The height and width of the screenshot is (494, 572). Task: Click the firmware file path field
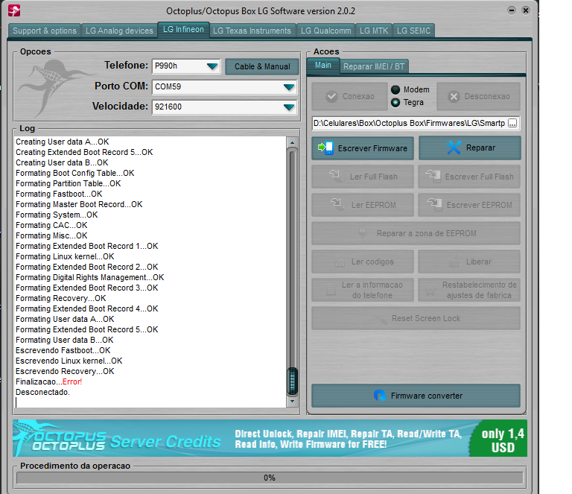click(x=410, y=123)
